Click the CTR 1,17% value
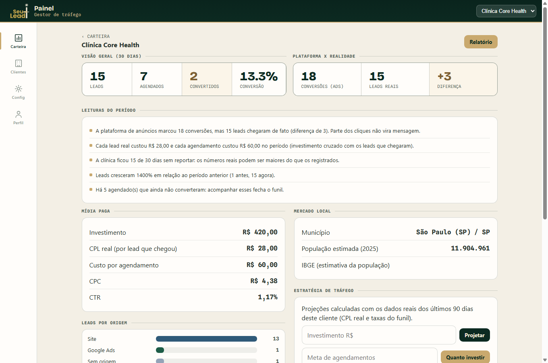The width and height of the screenshot is (548, 363). click(x=268, y=297)
